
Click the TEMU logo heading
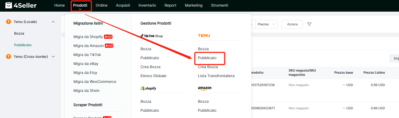[204, 36]
